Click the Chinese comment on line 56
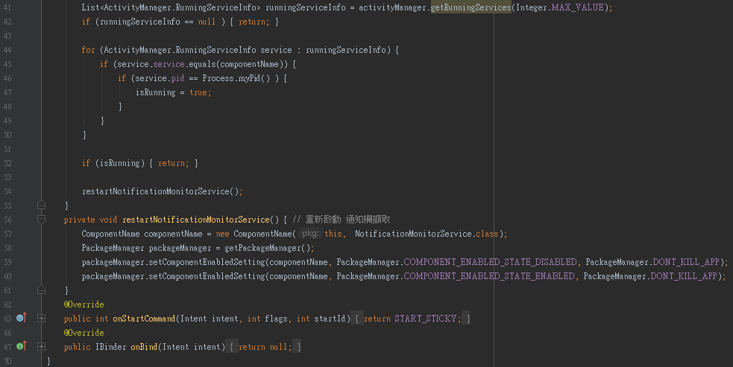This screenshot has width=733, height=367. [x=342, y=220]
